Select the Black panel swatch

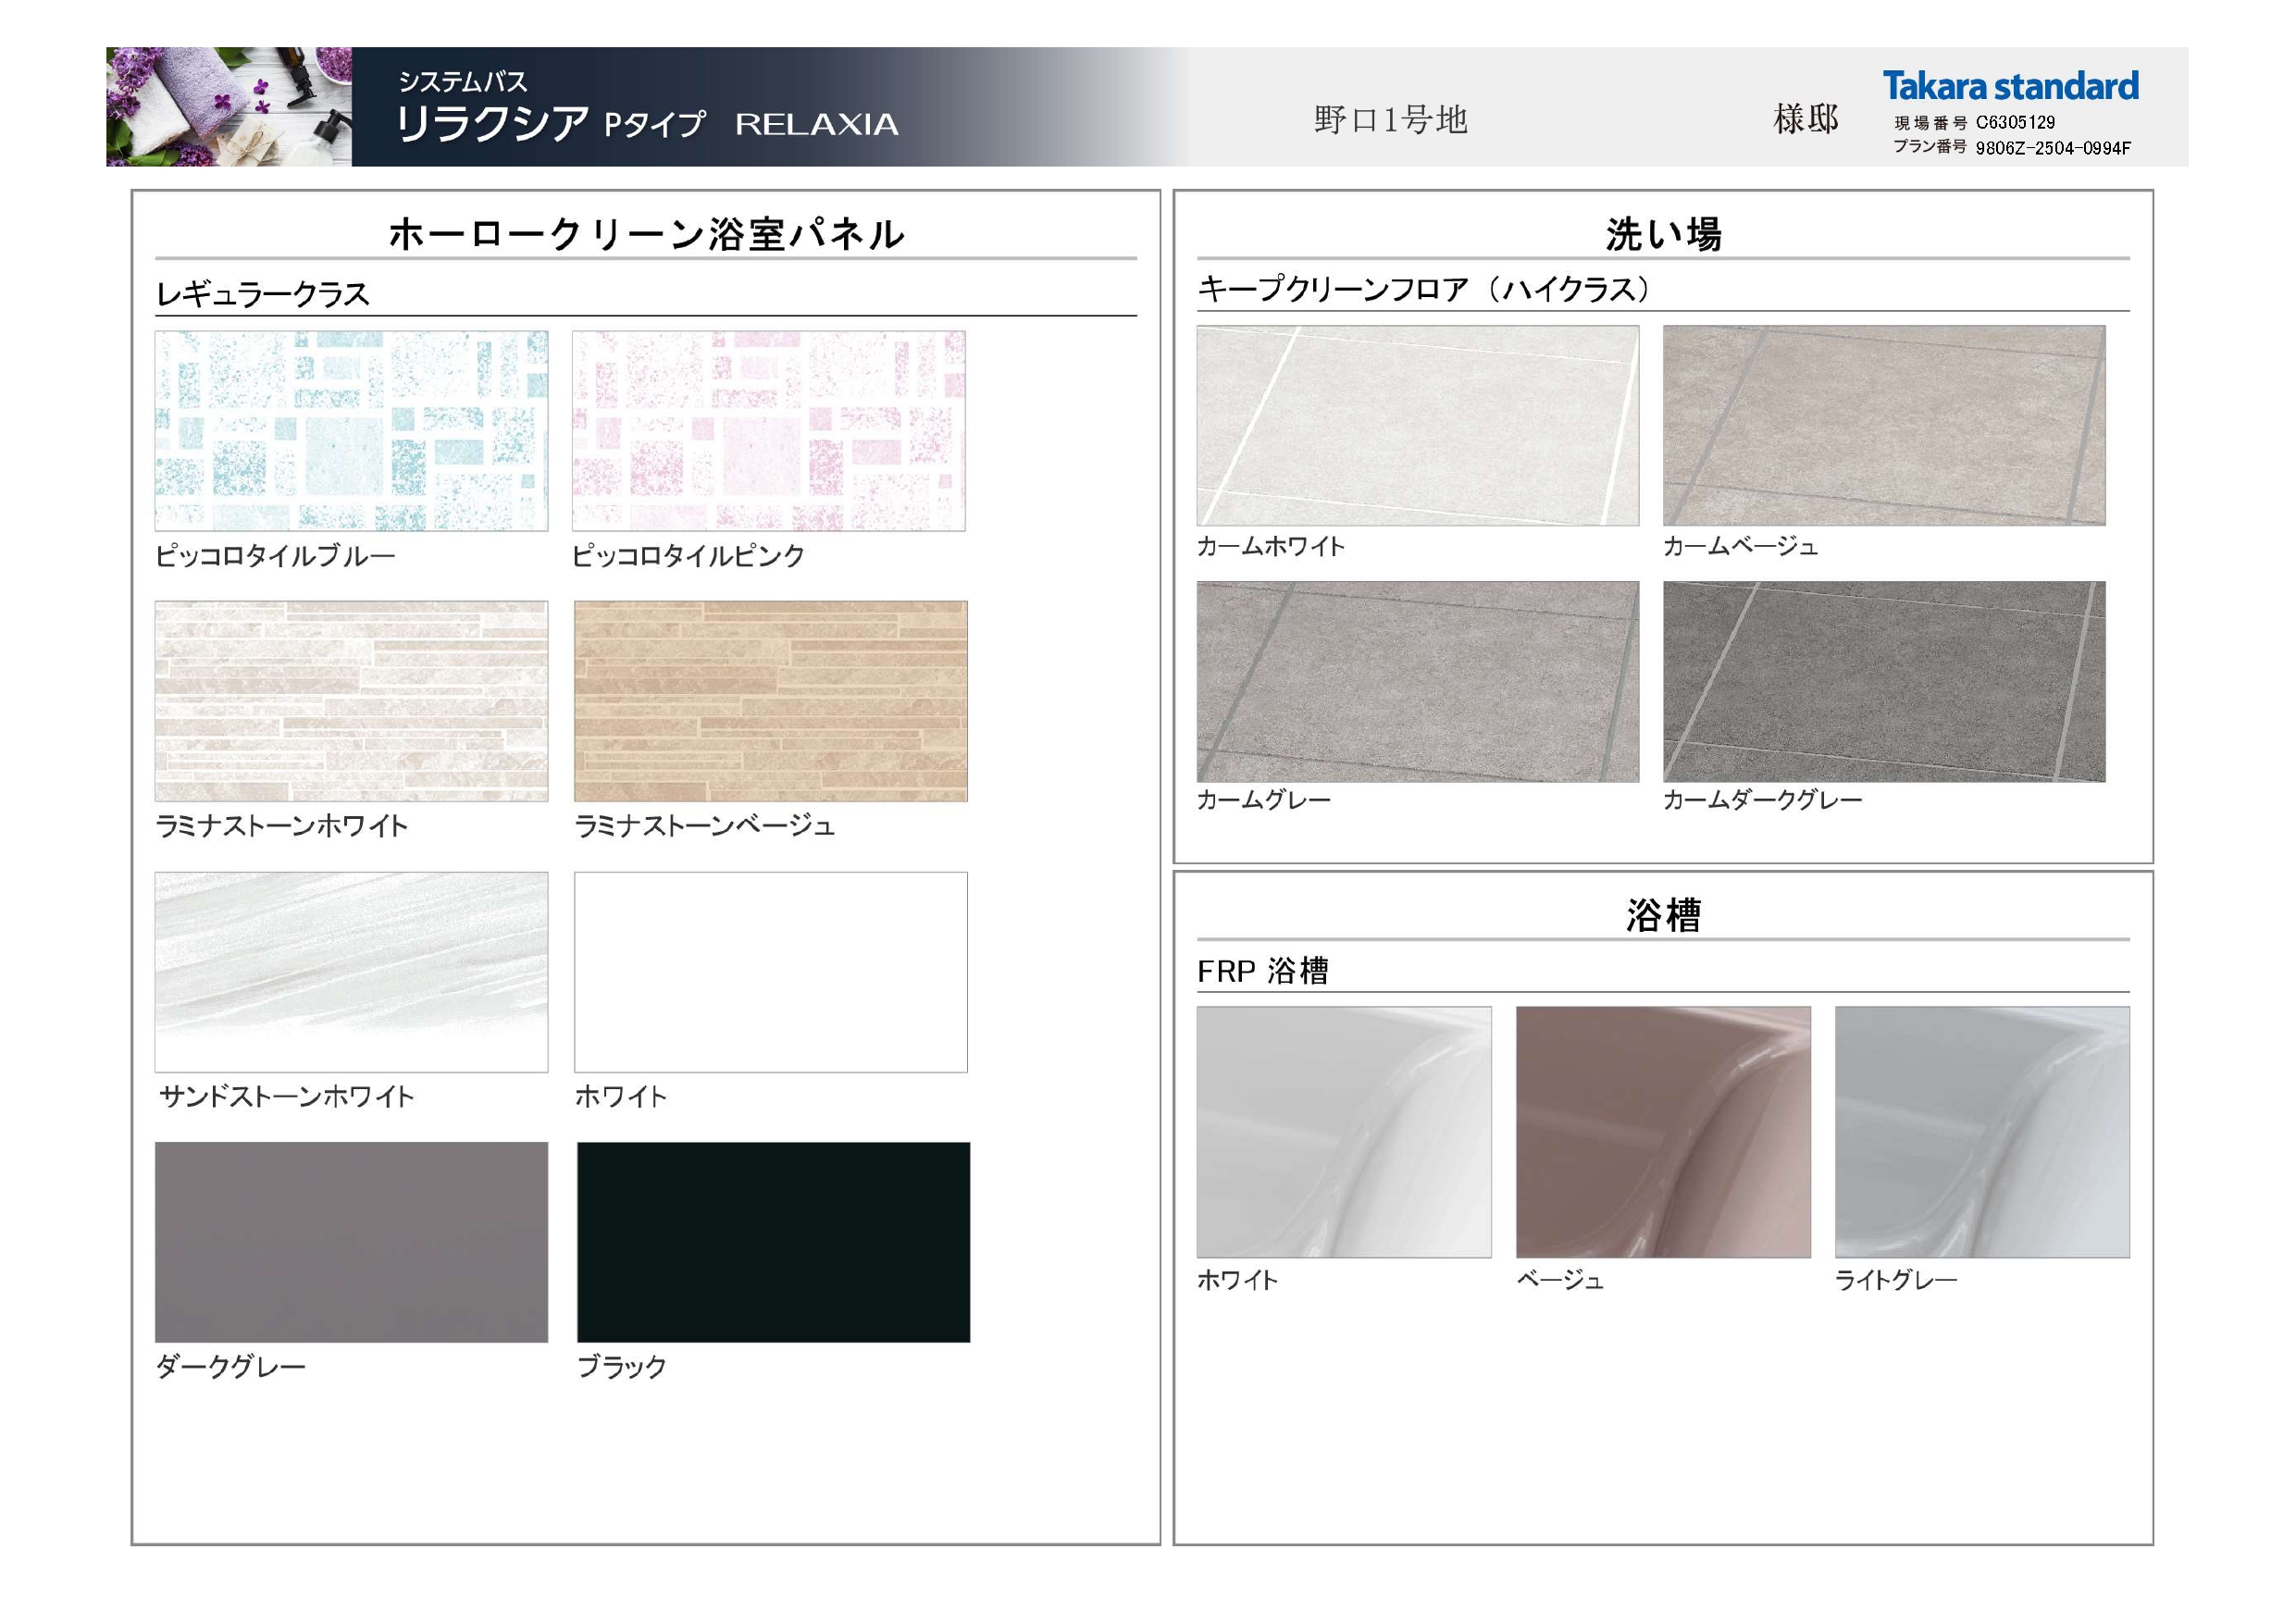pyautogui.click(x=773, y=1242)
